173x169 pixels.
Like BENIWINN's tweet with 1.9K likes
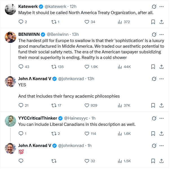click(x=87, y=67)
